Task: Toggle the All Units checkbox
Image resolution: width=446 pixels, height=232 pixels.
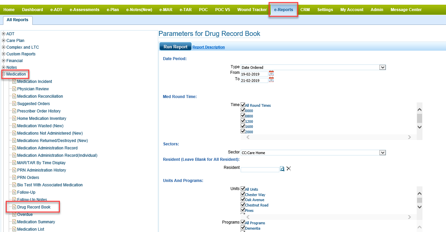Action: pos(243,189)
